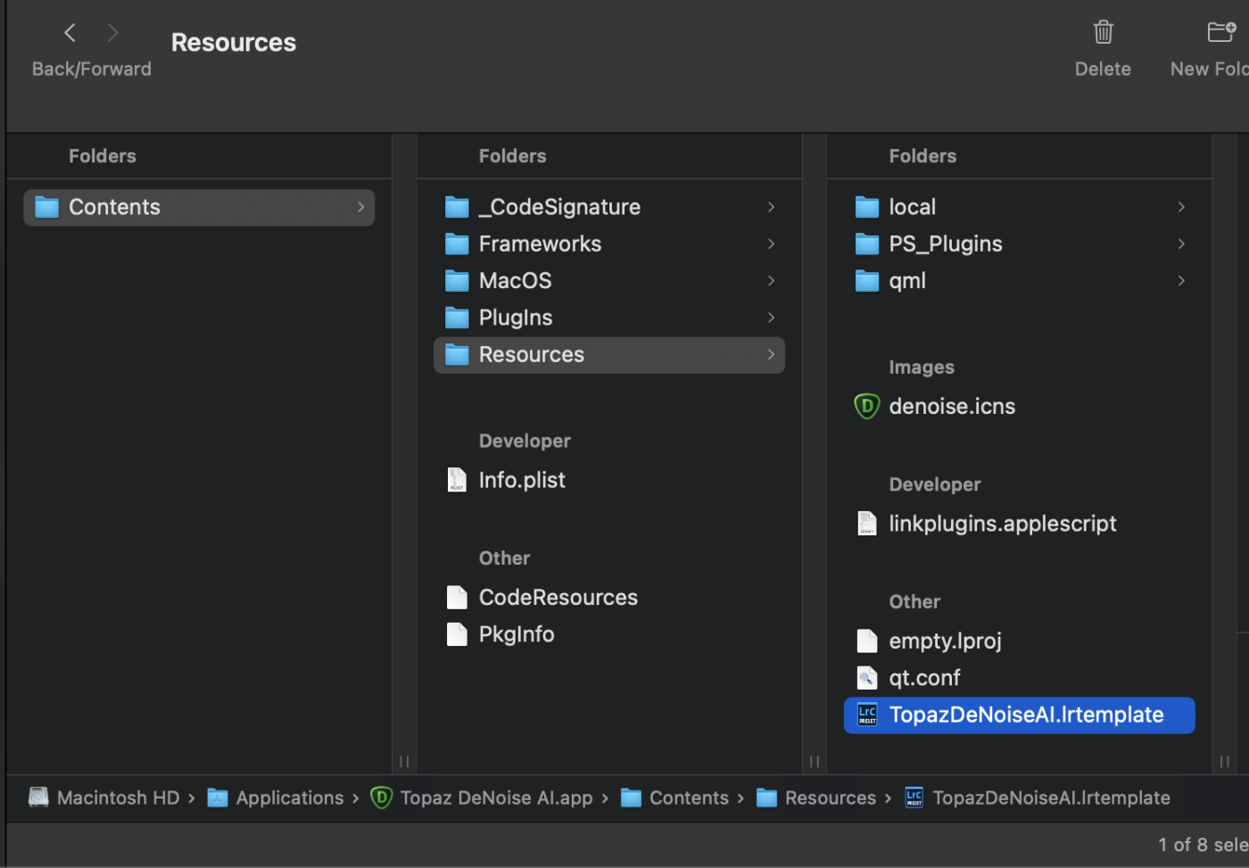Select denoise.icns file name
1249x868 pixels.
click(952, 407)
